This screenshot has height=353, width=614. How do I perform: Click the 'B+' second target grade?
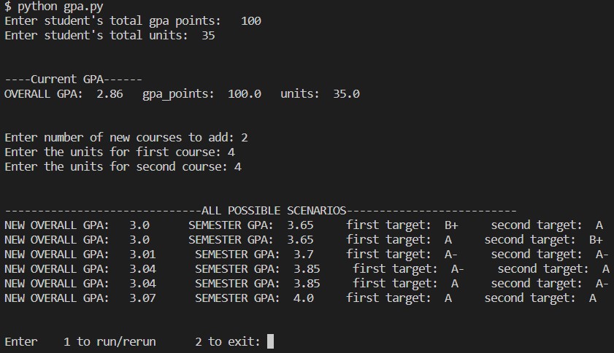click(596, 239)
